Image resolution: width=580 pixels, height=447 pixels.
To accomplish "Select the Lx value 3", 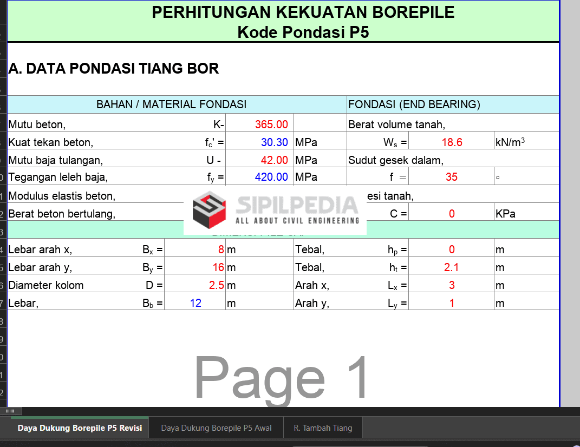I will 451,285.
